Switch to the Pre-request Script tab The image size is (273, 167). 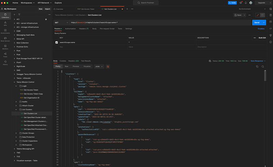pos(107,29)
